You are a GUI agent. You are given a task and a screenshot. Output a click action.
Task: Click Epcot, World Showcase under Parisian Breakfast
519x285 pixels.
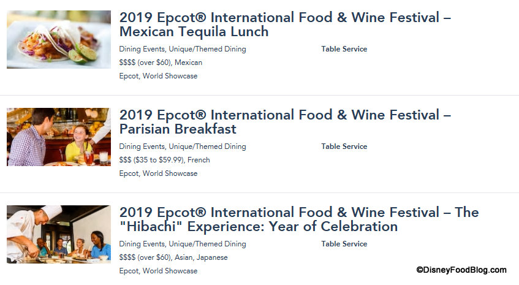tap(158, 173)
